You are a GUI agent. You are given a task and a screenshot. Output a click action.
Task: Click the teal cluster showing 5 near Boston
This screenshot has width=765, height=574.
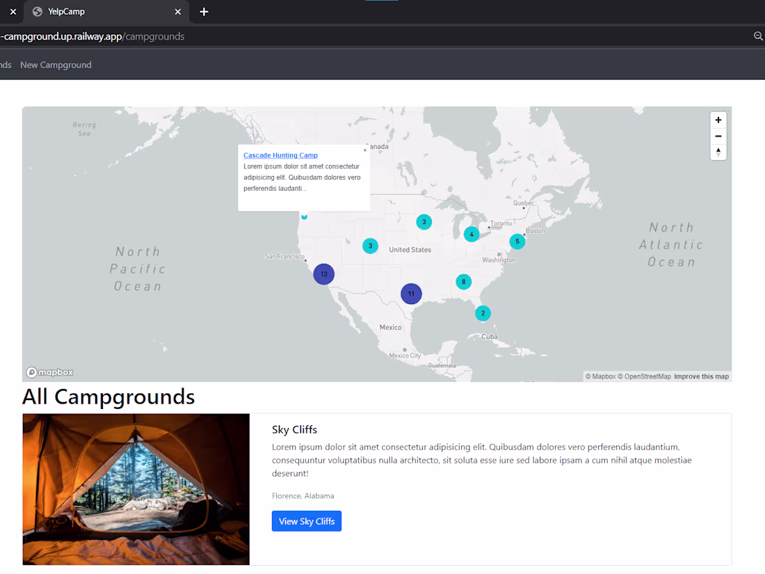tap(517, 241)
